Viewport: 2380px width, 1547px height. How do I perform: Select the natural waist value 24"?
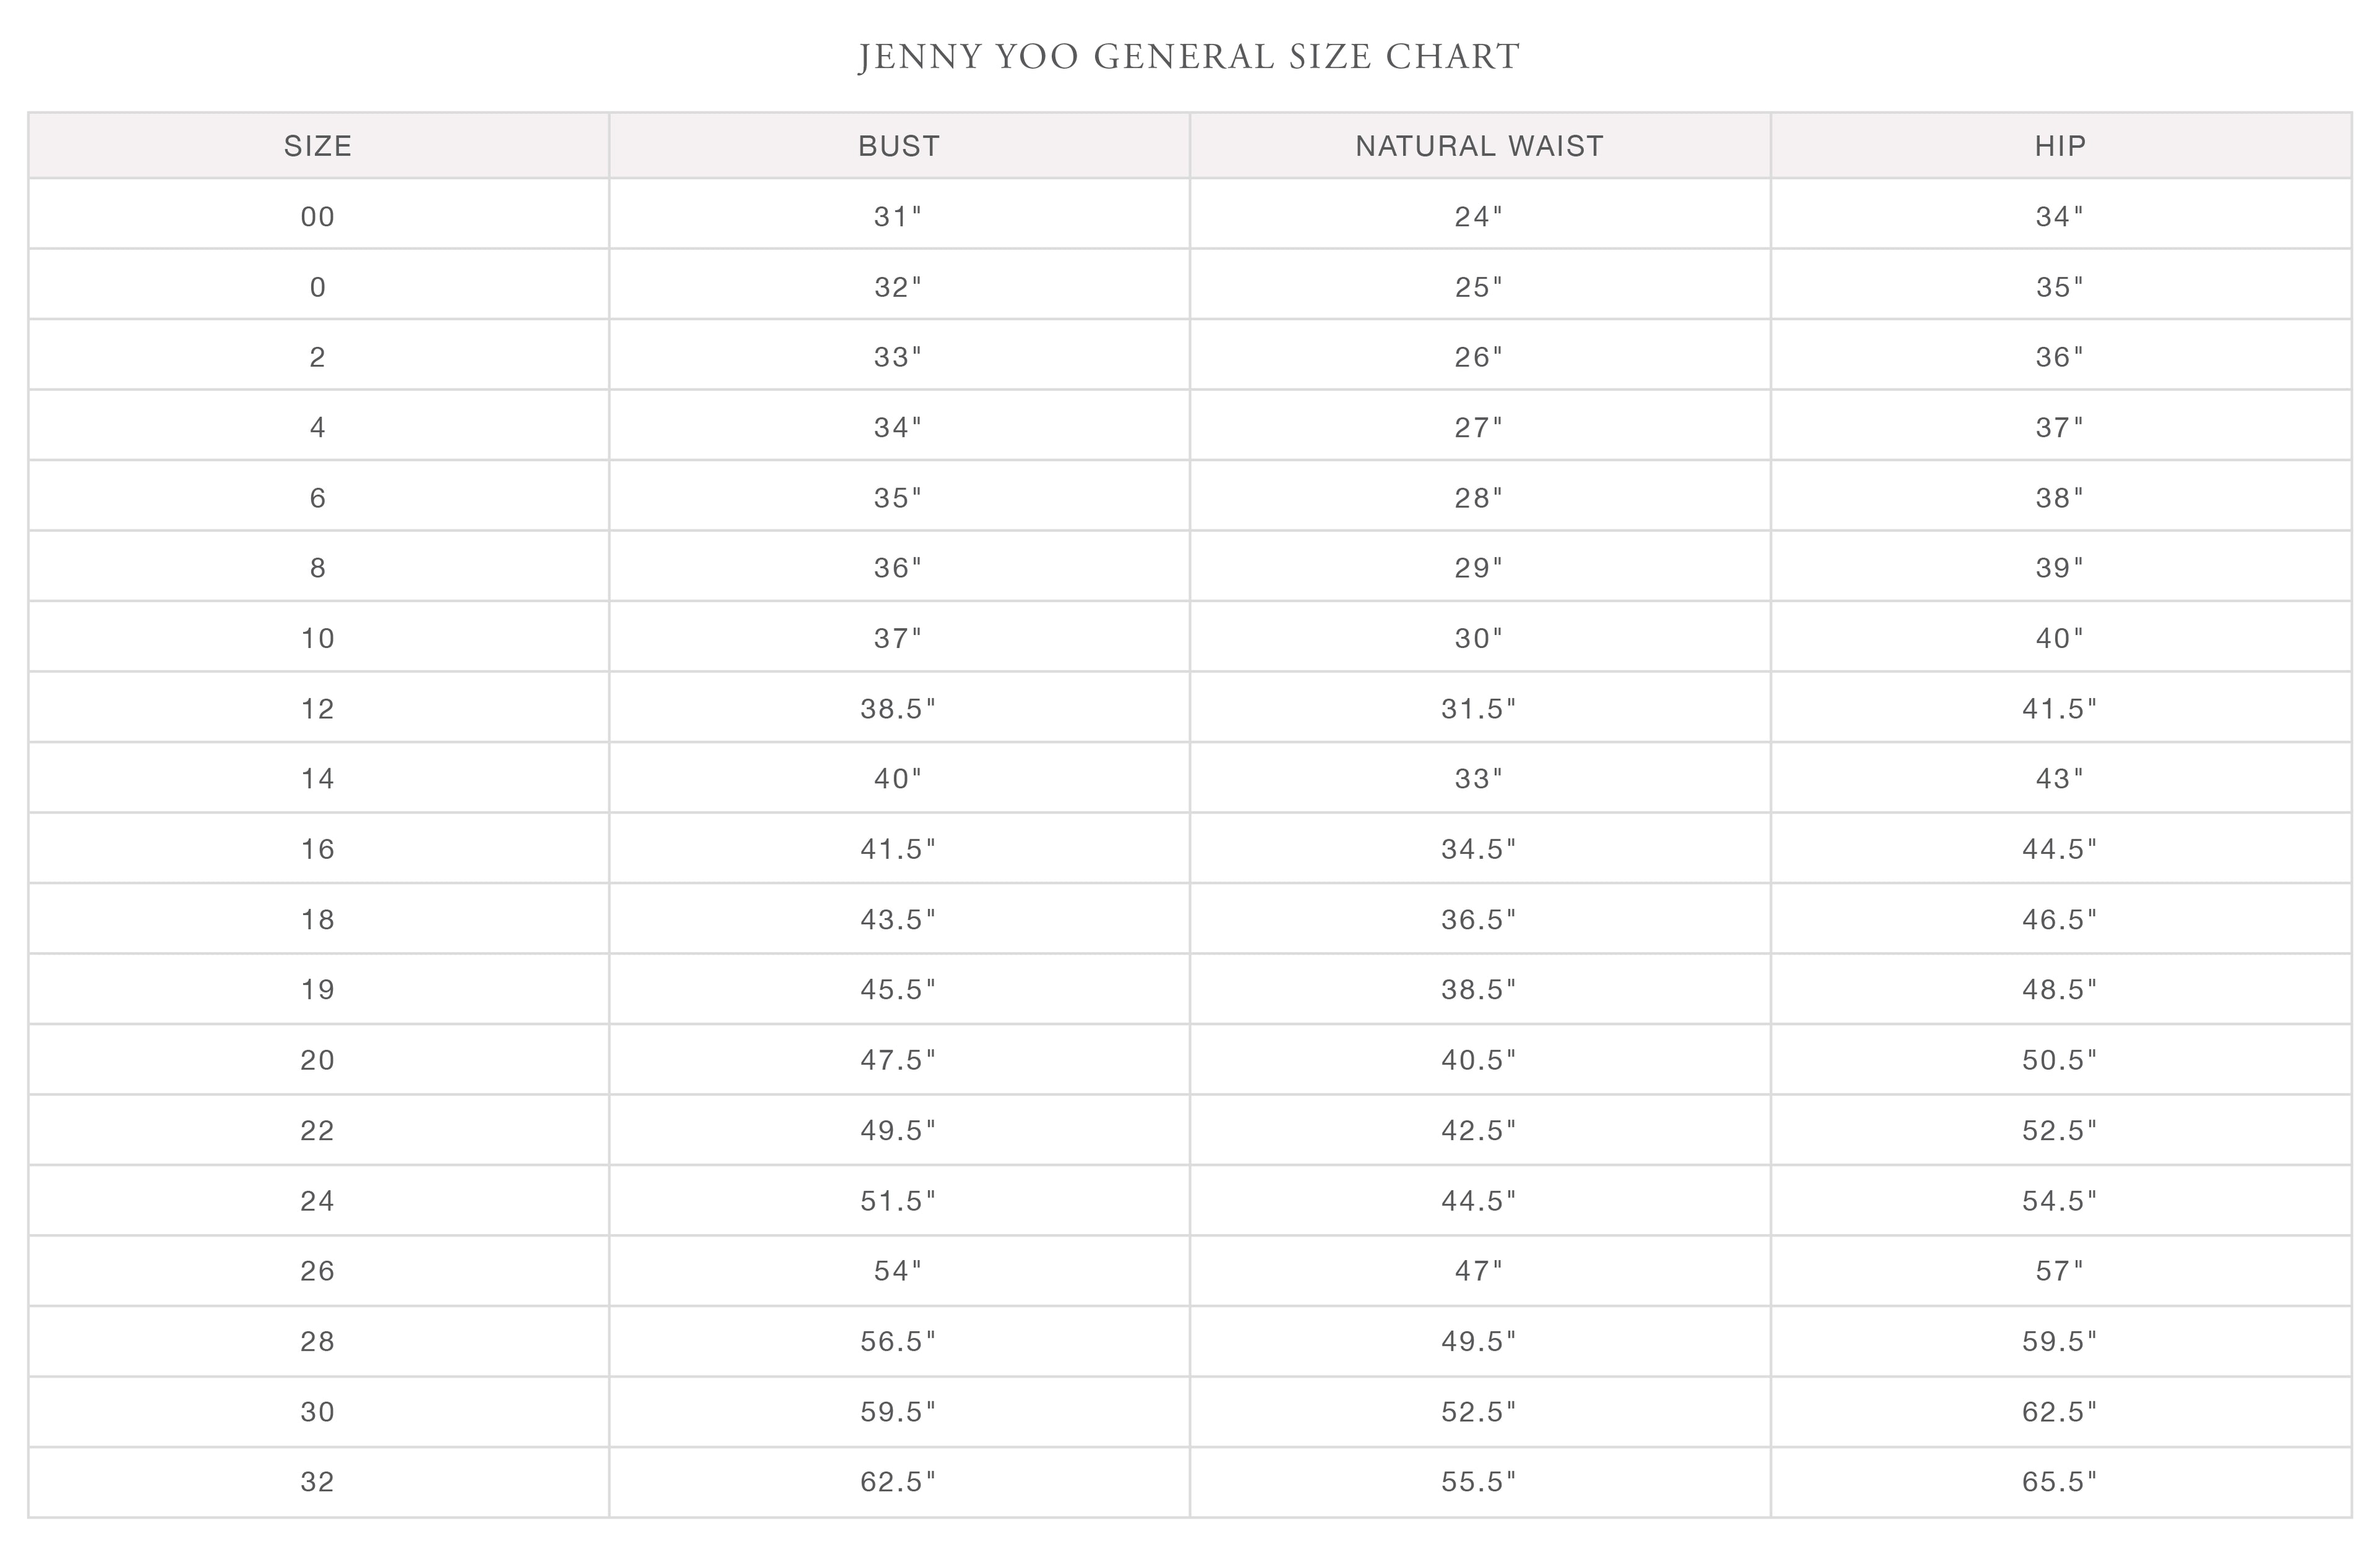(x=1479, y=217)
